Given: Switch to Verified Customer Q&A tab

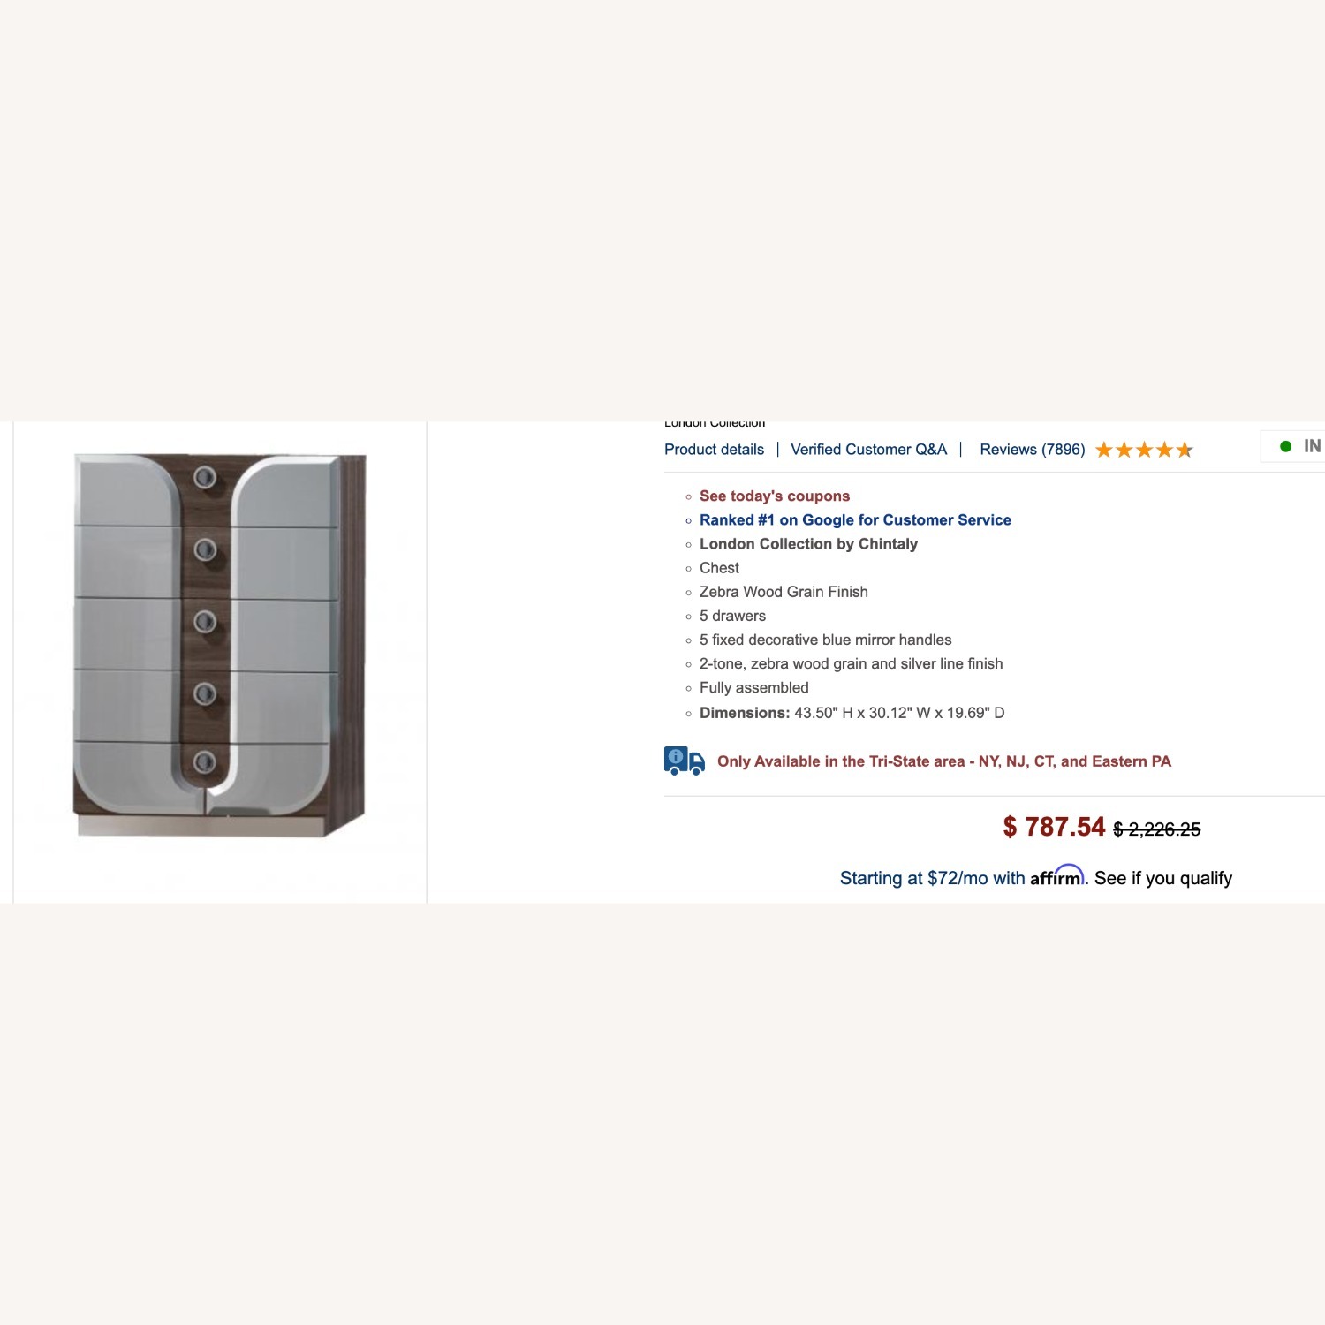Looking at the screenshot, I should pyautogui.click(x=868, y=450).
